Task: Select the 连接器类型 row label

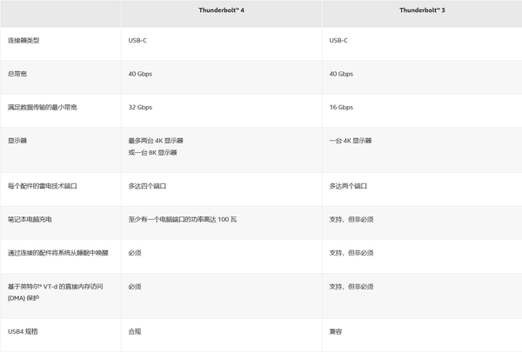Action: point(24,41)
